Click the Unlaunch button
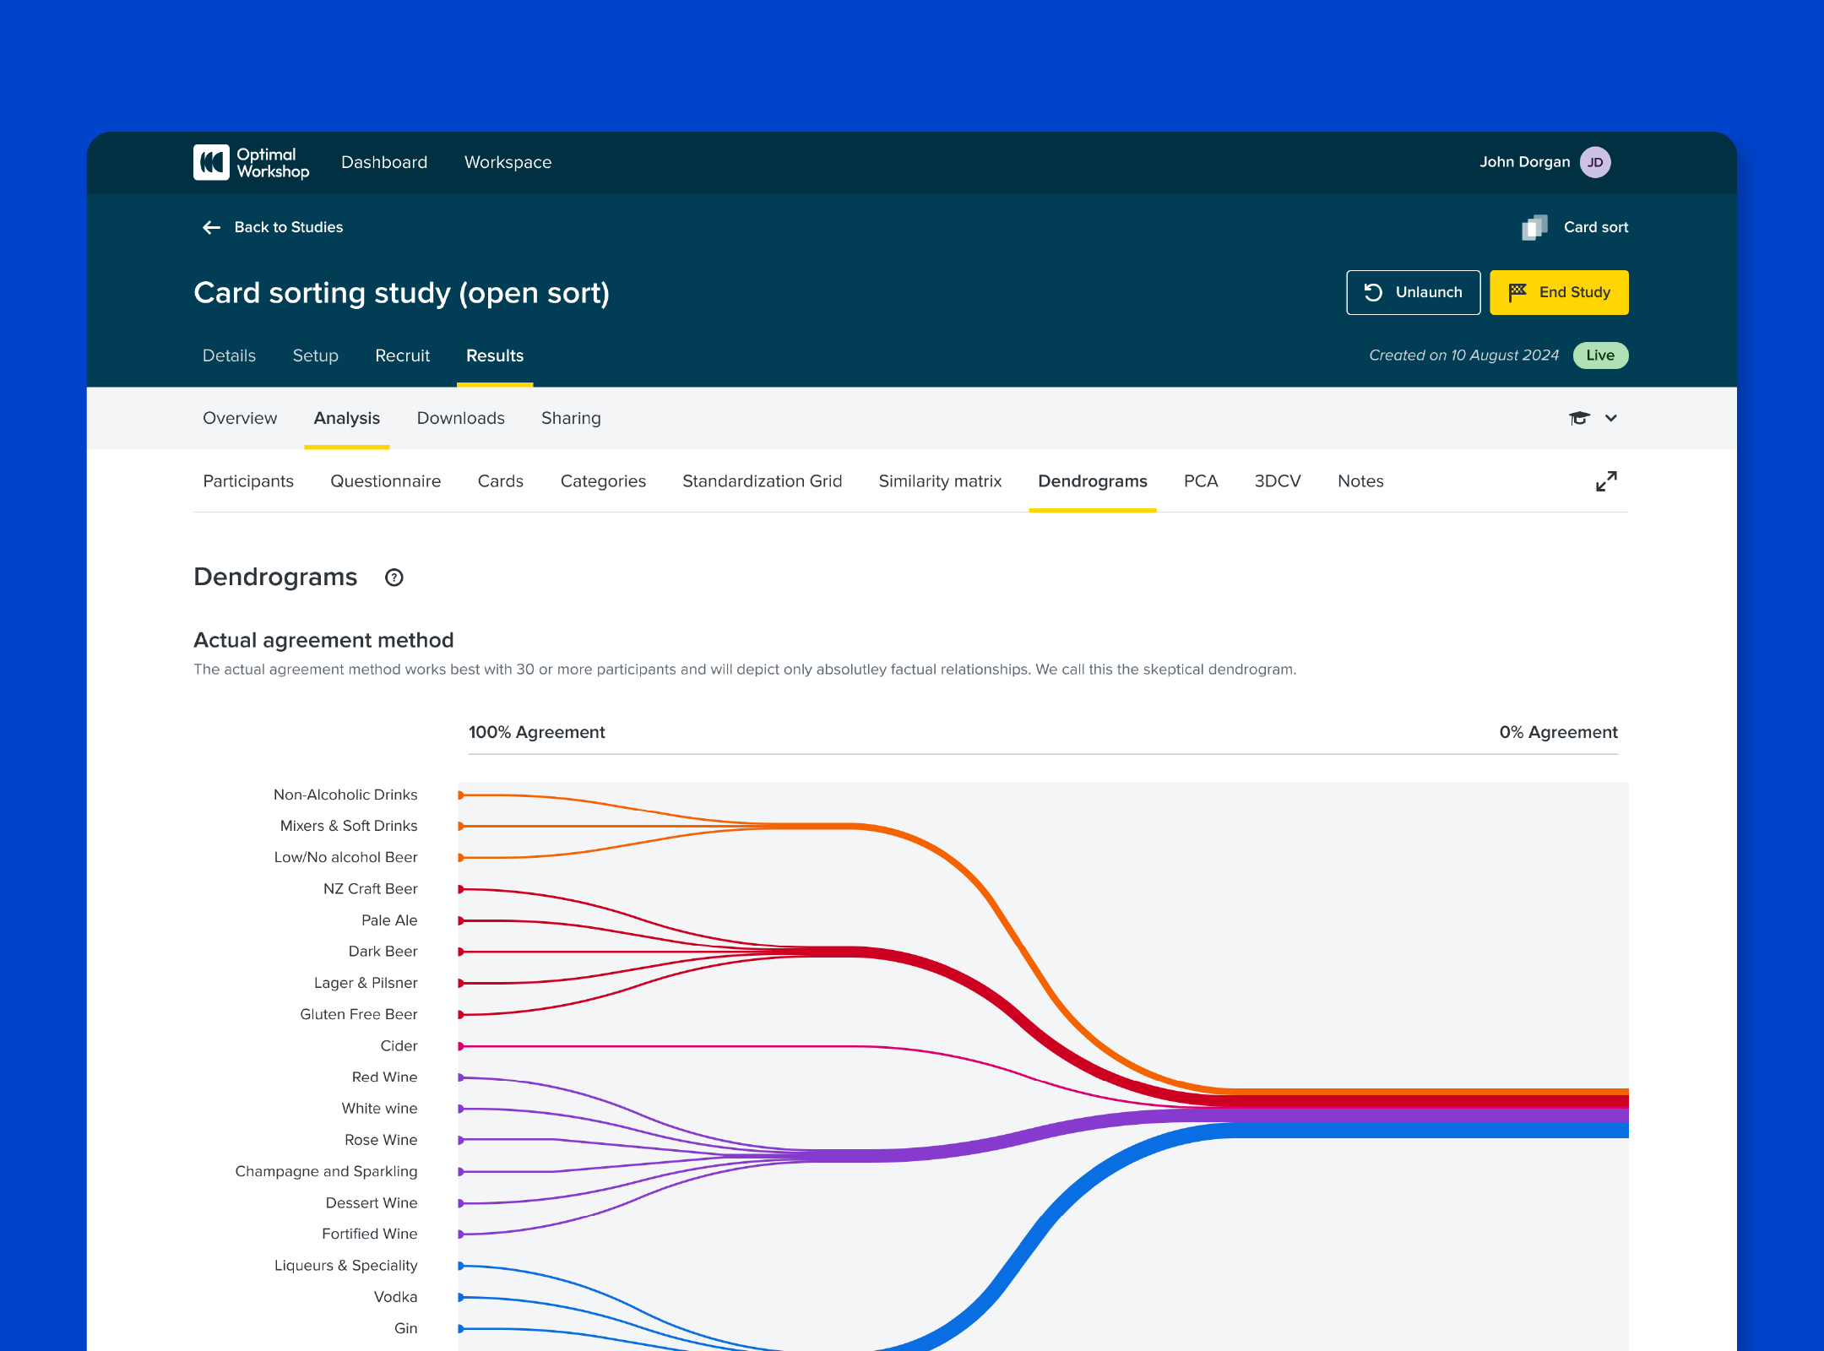This screenshot has height=1351, width=1824. (1413, 292)
